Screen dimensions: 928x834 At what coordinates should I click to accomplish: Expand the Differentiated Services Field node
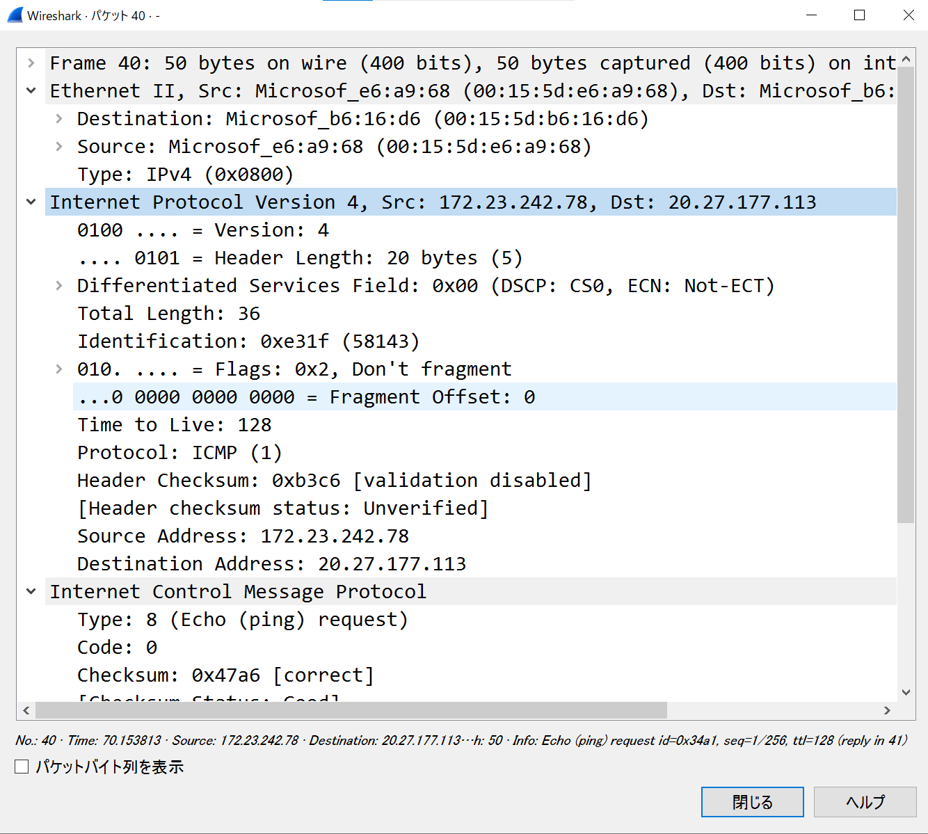[x=59, y=286]
